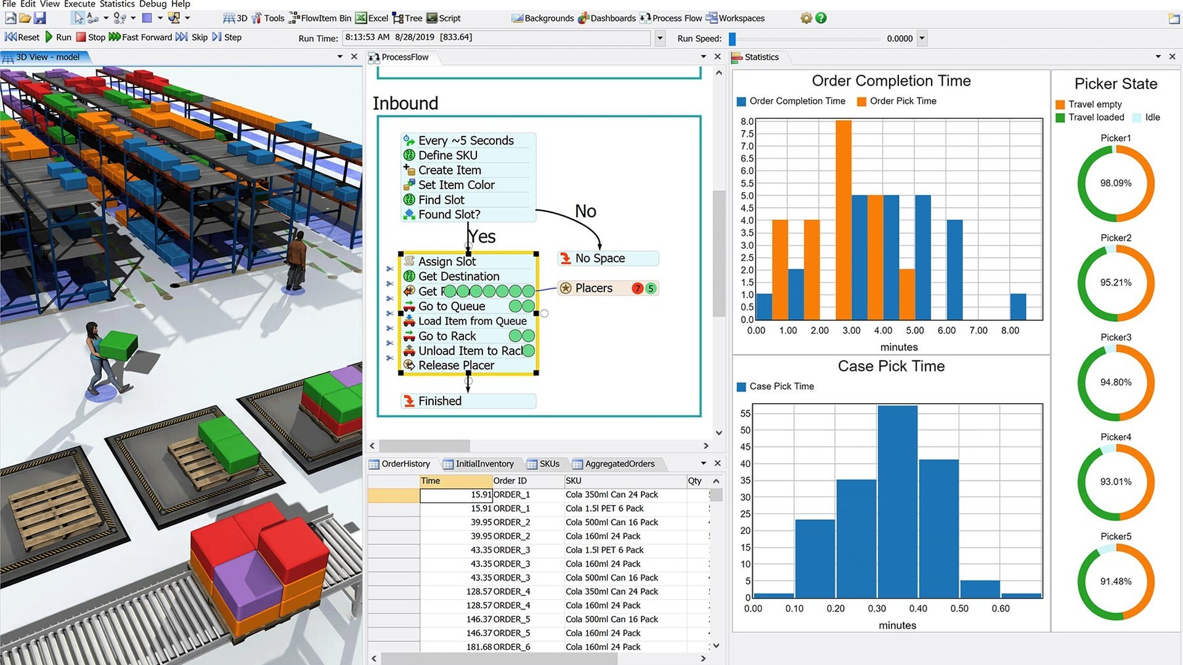Step the simulation once

click(226, 37)
